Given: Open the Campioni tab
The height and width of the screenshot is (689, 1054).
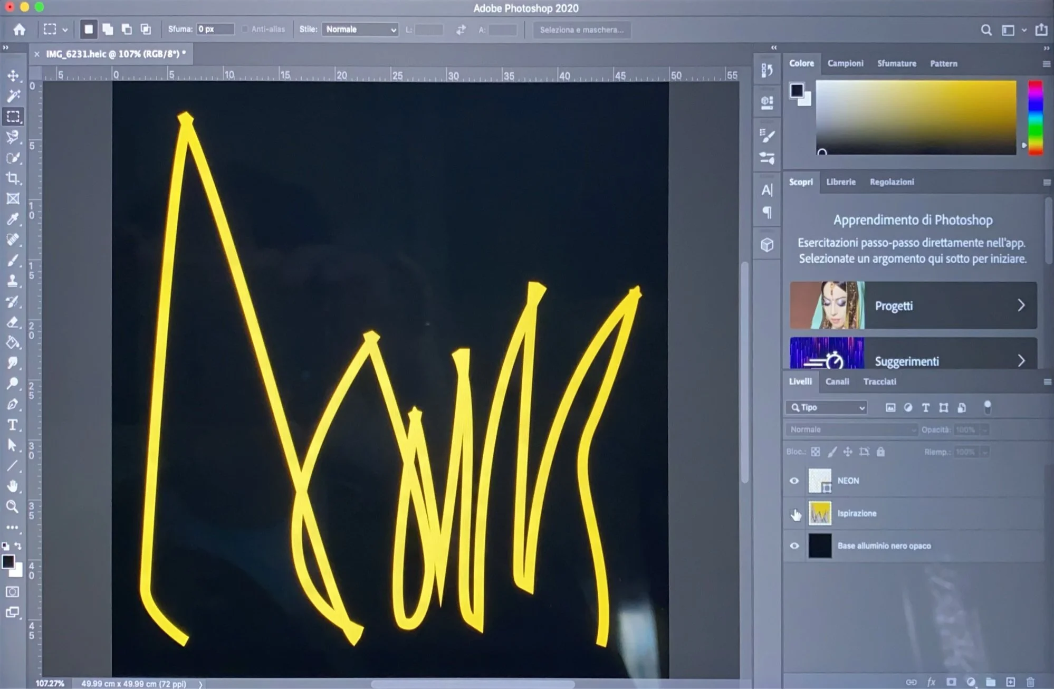Looking at the screenshot, I should (x=845, y=63).
